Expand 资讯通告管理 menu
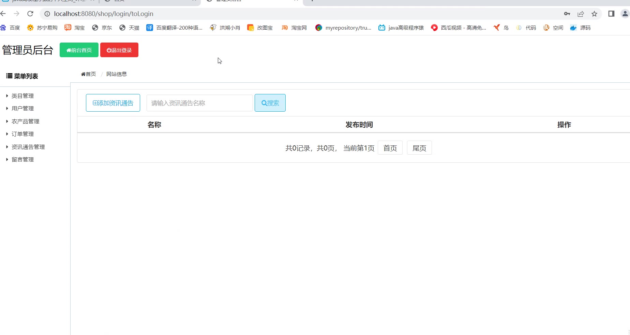630x335 pixels. coord(28,147)
